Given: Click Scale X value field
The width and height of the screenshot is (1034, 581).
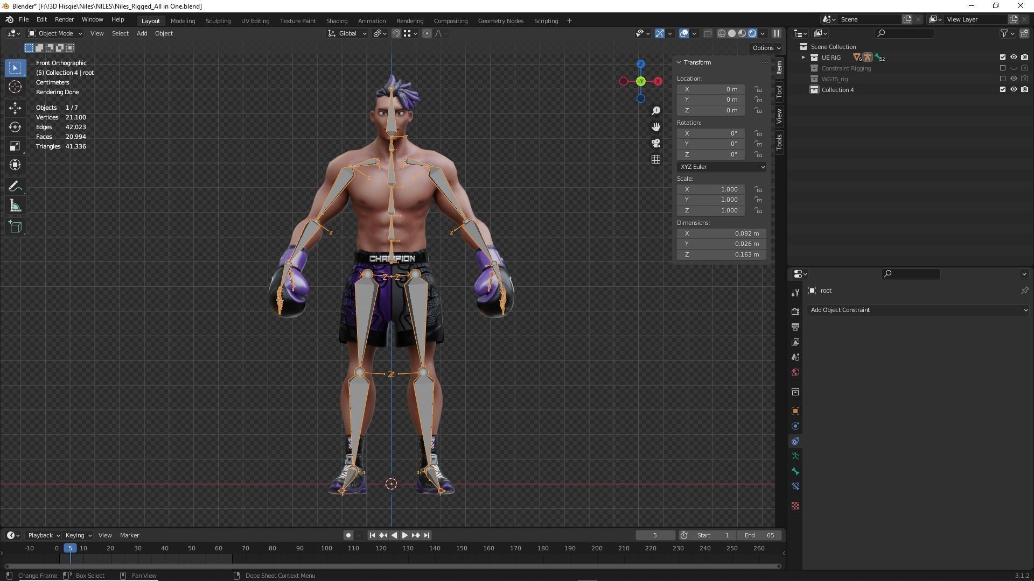Looking at the screenshot, I should click(x=711, y=189).
